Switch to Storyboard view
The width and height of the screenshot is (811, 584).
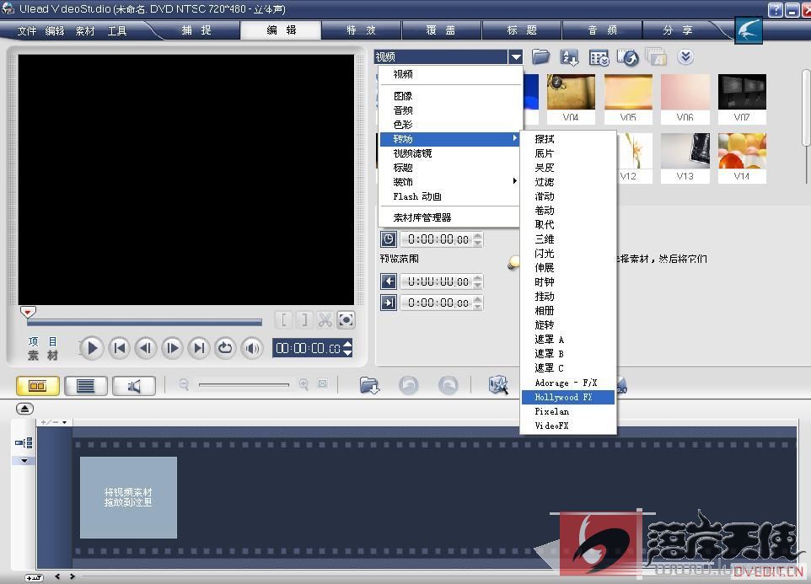click(38, 386)
